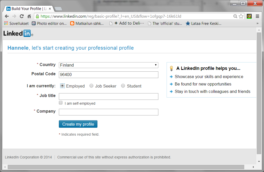
Task: Click the vertical scrollbar thumb
Action: point(259,93)
